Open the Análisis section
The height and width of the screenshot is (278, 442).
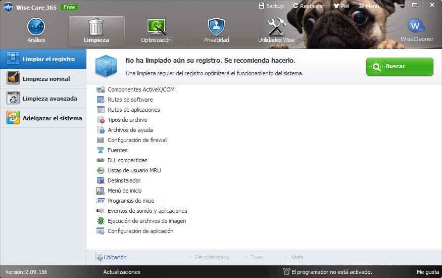[x=36, y=30]
